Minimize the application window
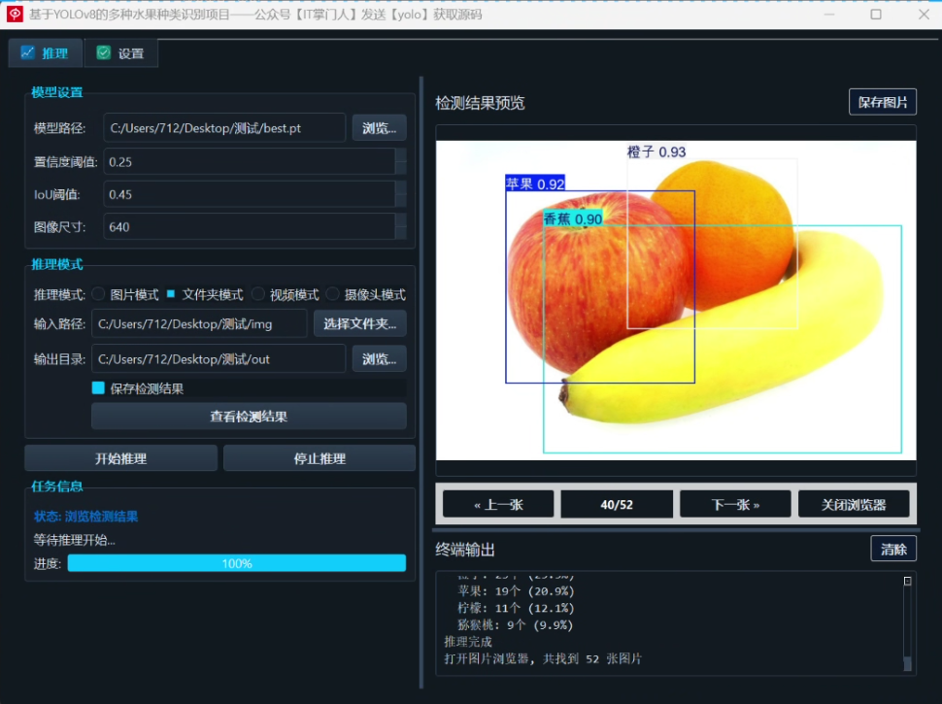 pyautogui.click(x=829, y=14)
